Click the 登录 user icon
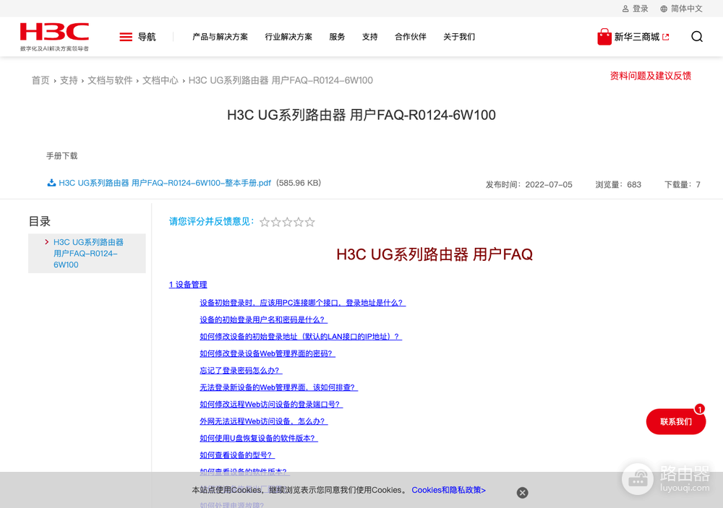723x508 pixels. (625, 9)
